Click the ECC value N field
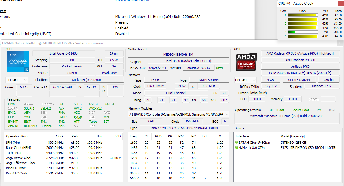 (225, 121)
